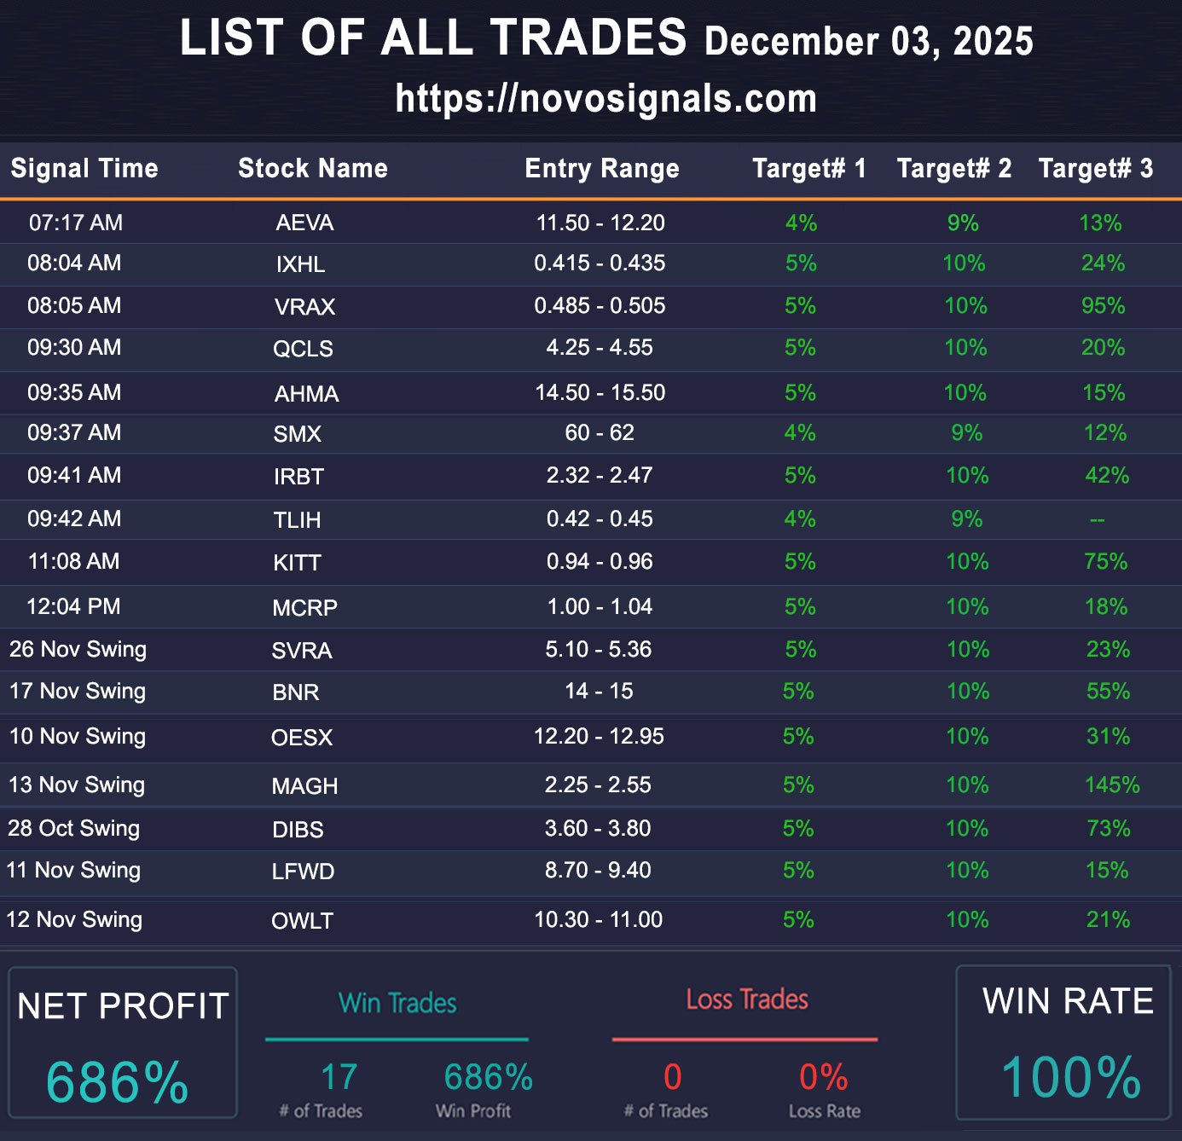The width and height of the screenshot is (1182, 1141).
Task: Click the Stock Name column header
Action: (313, 168)
